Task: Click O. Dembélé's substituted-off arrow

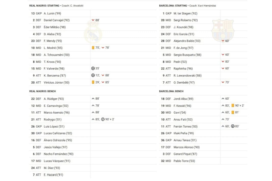Action: tap(223, 82)
